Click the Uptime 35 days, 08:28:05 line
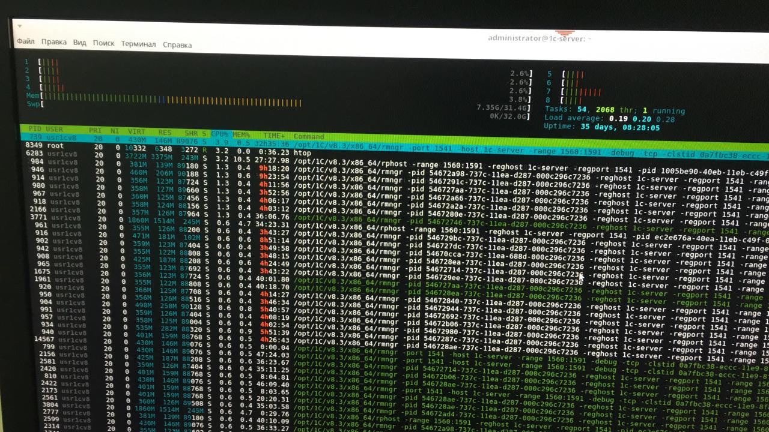Viewport: 769px width, 432px height. [x=602, y=127]
